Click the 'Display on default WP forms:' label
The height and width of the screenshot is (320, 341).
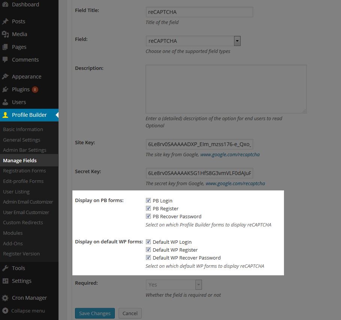(109, 242)
